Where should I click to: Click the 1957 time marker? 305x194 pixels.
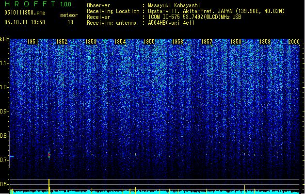[x=207, y=42]
